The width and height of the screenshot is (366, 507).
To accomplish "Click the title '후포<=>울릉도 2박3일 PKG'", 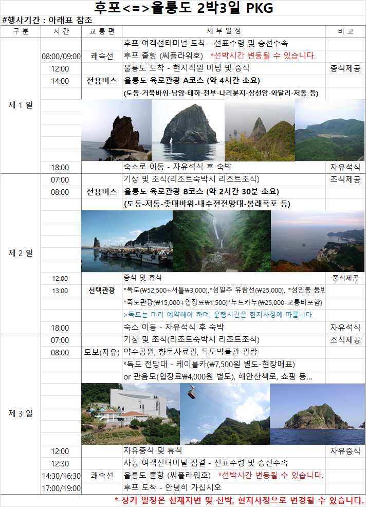I will tap(184, 8).
